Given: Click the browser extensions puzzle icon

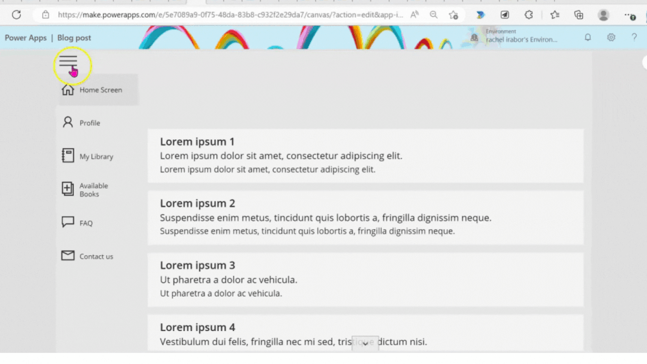Looking at the screenshot, I should [x=528, y=15].
